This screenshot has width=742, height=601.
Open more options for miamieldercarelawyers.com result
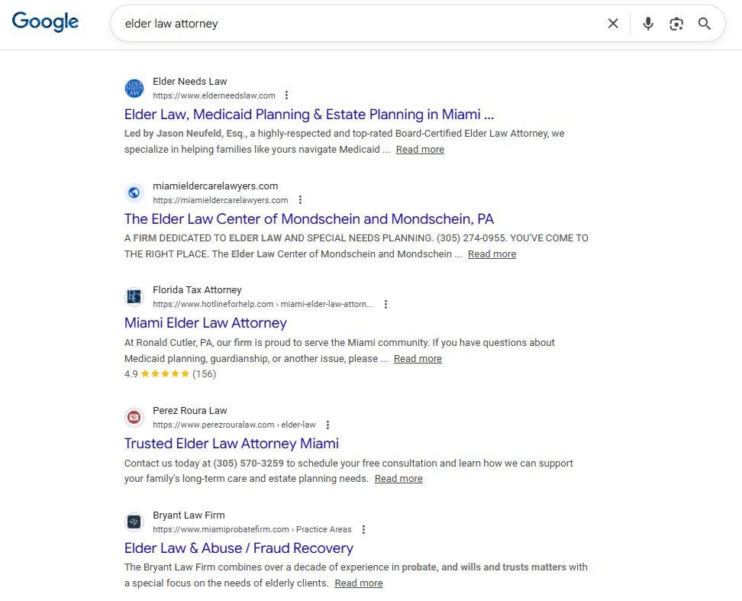[x=300, y=200]
